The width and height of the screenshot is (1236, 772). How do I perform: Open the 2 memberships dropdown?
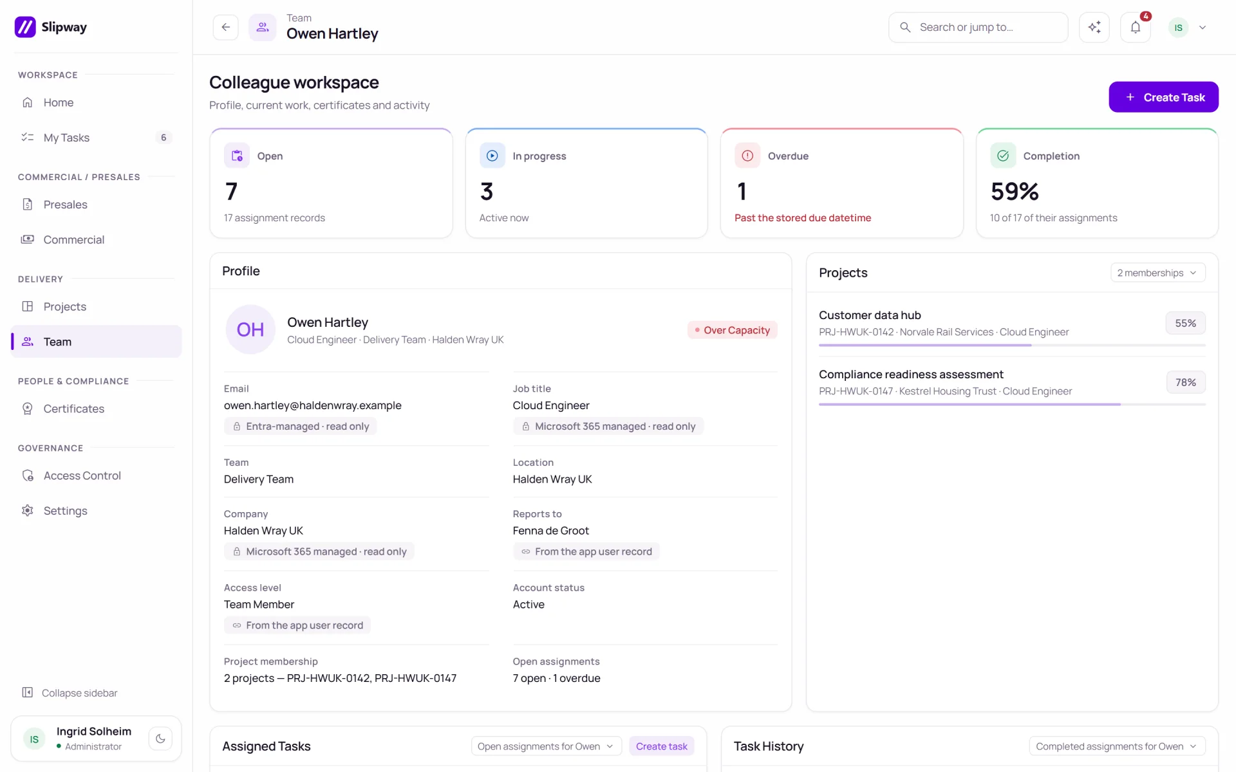point(1157,273)
